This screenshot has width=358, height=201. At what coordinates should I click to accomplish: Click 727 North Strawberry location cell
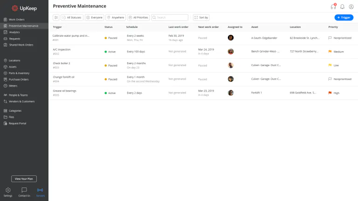[x=304, y=52]
